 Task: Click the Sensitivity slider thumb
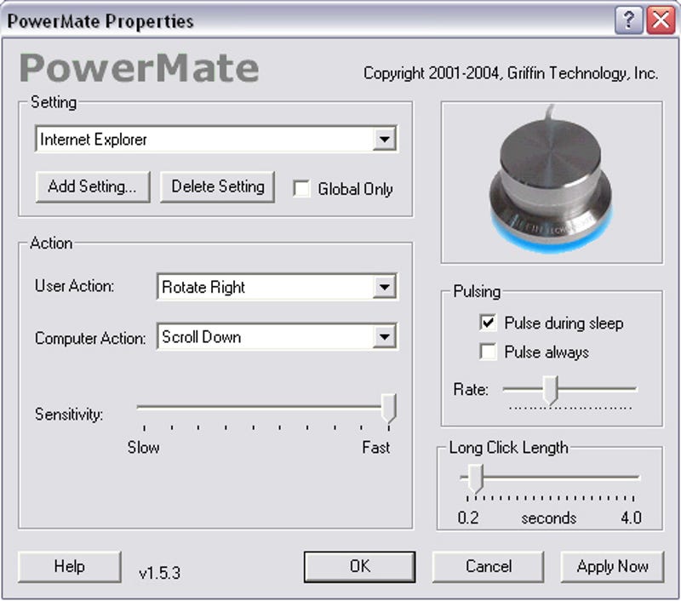[389, 409]
